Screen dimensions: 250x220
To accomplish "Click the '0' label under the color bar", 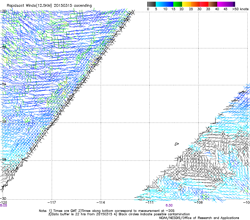I will (148, 9).
